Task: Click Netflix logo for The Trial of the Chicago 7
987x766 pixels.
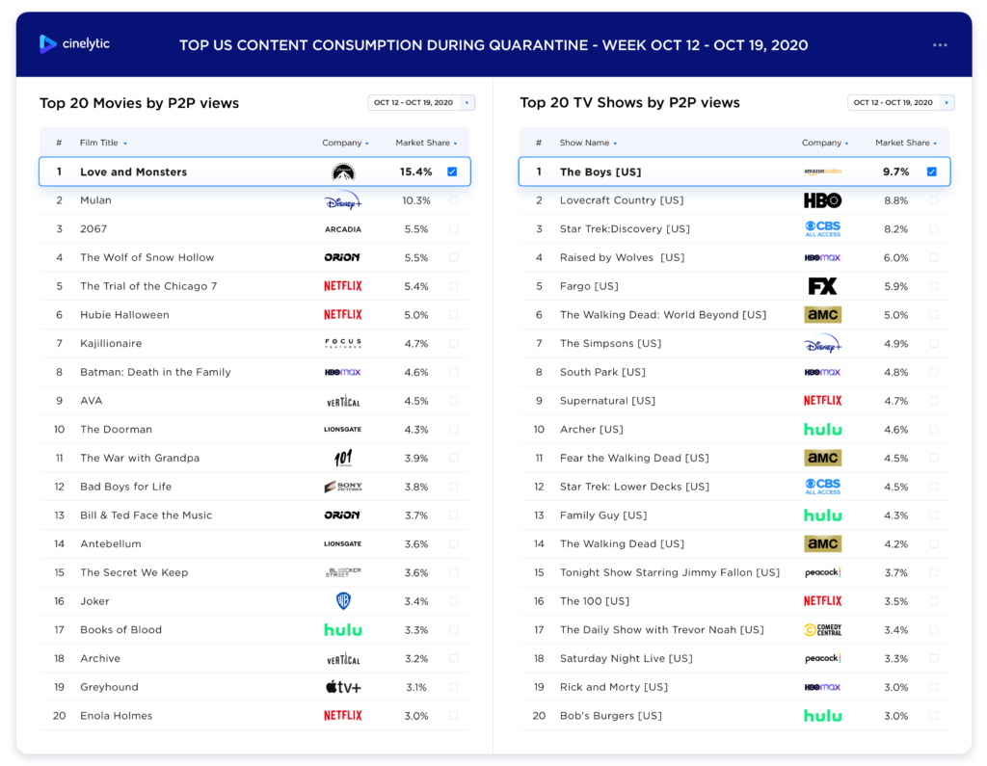Action: [343, 286]
